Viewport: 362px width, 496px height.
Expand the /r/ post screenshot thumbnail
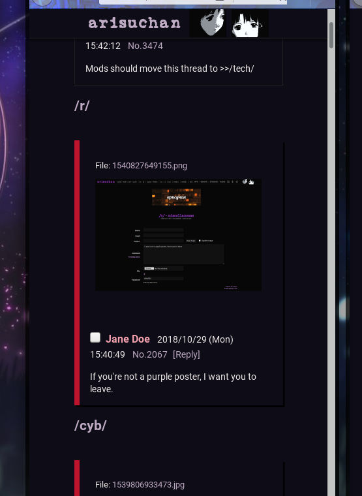(178, 234)
